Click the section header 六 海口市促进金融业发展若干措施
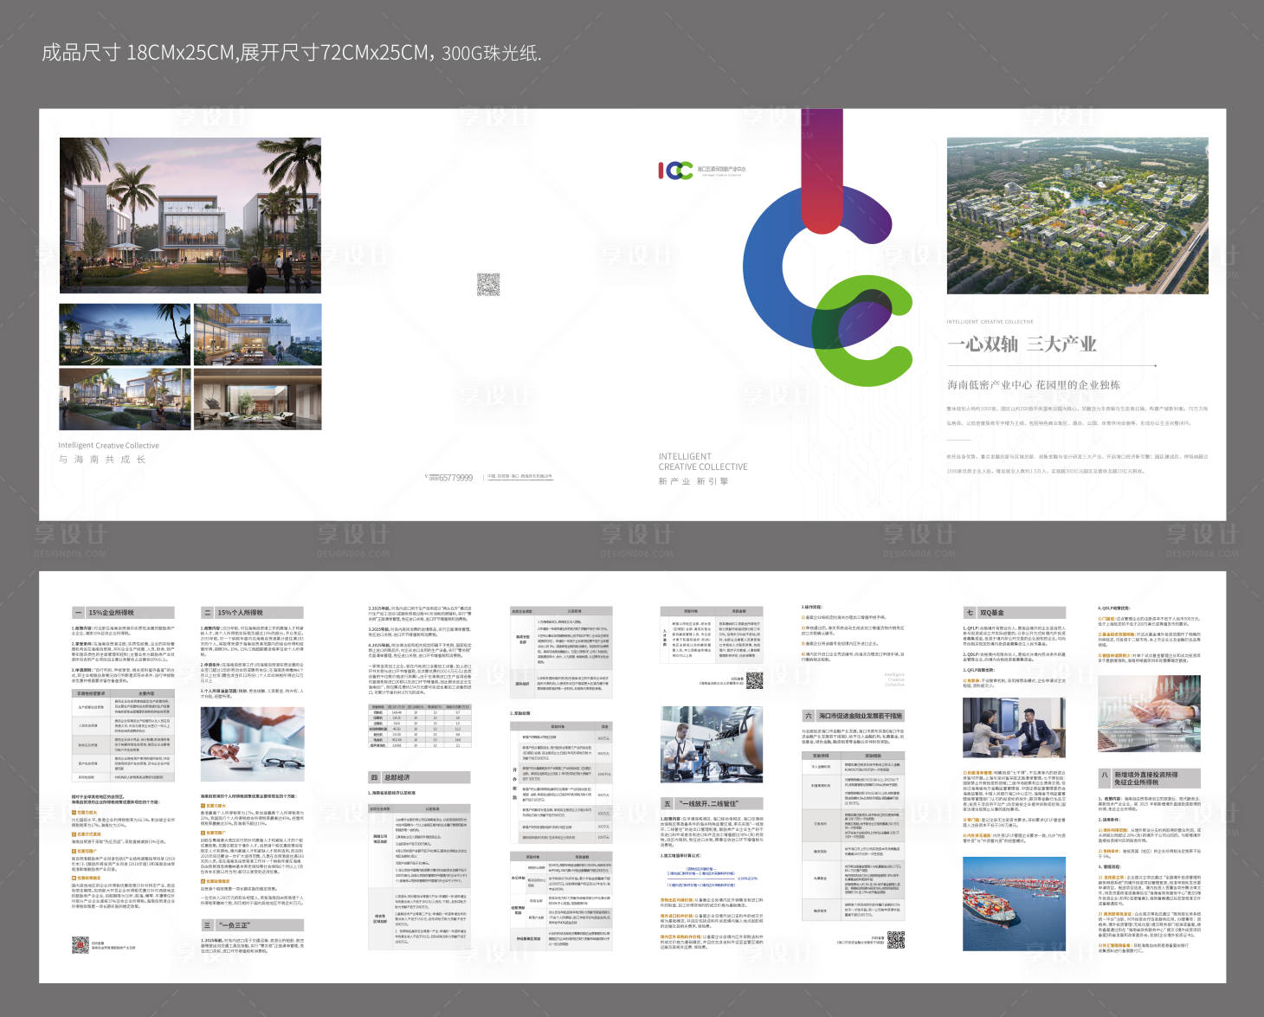 (x=853, y=716)
